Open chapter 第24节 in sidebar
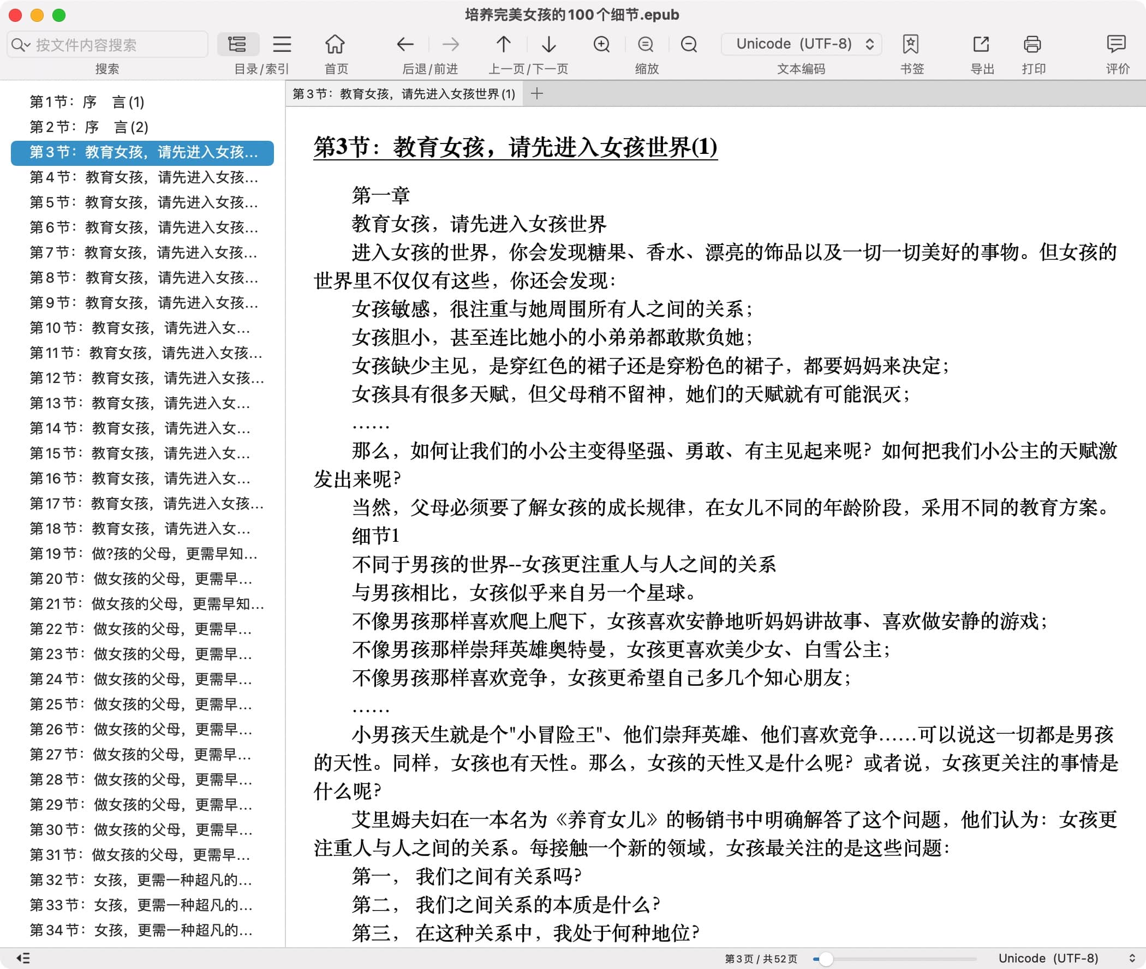 tap(141, 679)
